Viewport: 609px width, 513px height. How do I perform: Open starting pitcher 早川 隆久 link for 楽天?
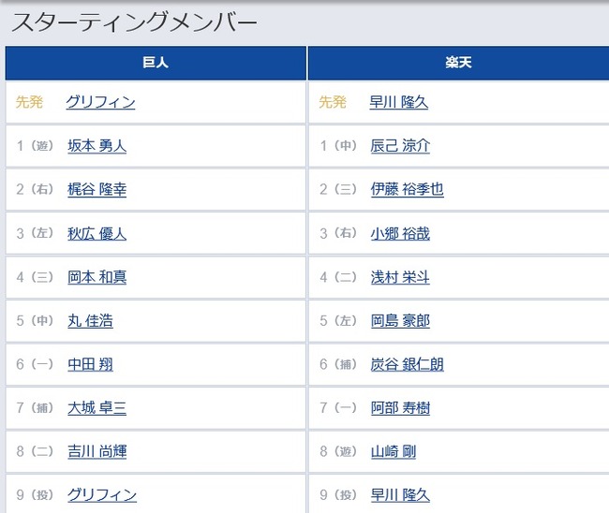tap(399, 102)
